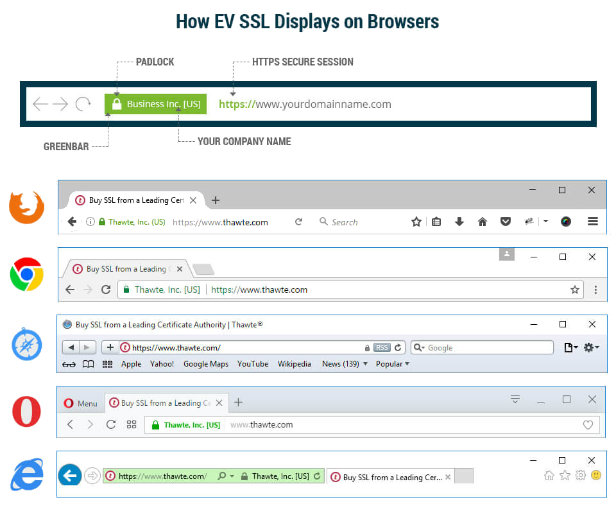Open Firefox downloads arrow
Image resolution: width=616 pixels, height=511 pixels.
point(459,221)
